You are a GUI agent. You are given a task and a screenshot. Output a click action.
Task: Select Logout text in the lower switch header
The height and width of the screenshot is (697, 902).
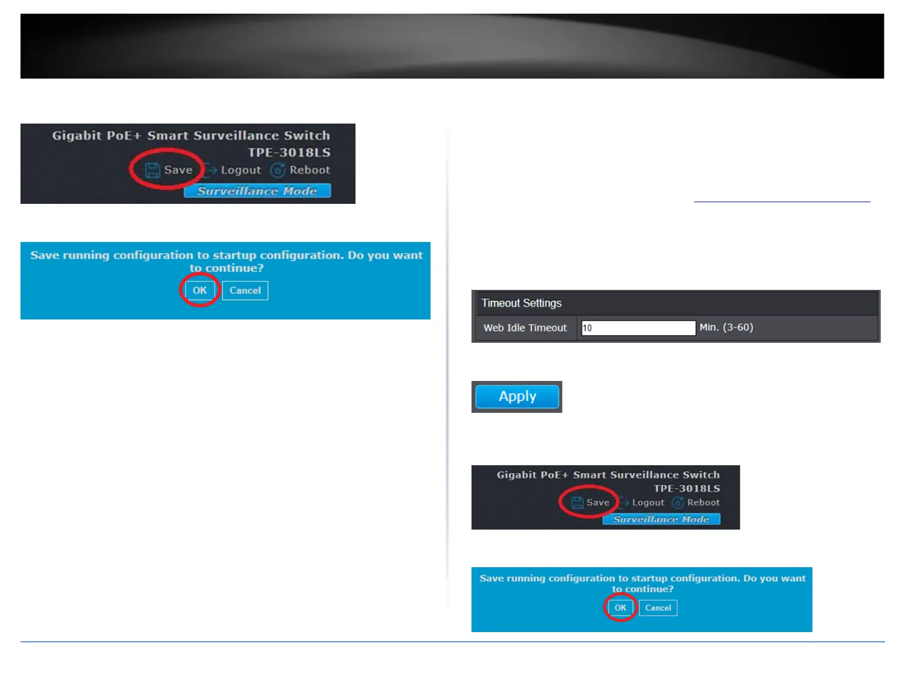coord(648,502)
